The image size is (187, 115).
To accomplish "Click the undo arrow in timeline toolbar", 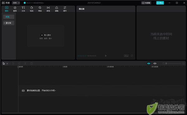I will (13, 63).
